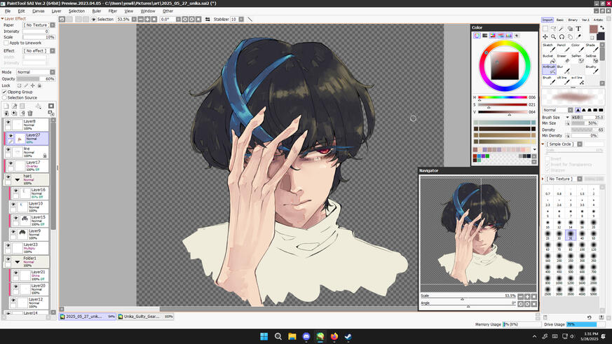Delete layer with trash icon

click(x=30, y=113)
